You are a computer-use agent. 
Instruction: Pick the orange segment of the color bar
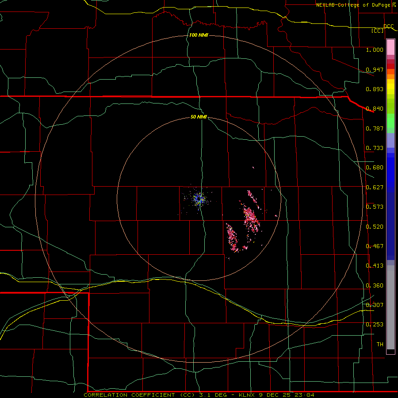tap(390, 77)
